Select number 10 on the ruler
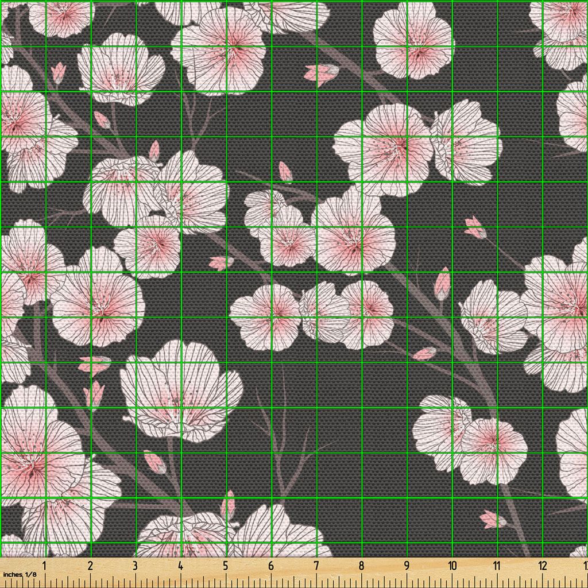Viewport: 588px width, 588px height. coord(452,566)
